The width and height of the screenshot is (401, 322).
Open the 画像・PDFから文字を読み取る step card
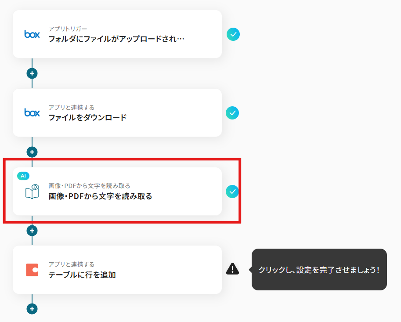[x=117, y=191]
